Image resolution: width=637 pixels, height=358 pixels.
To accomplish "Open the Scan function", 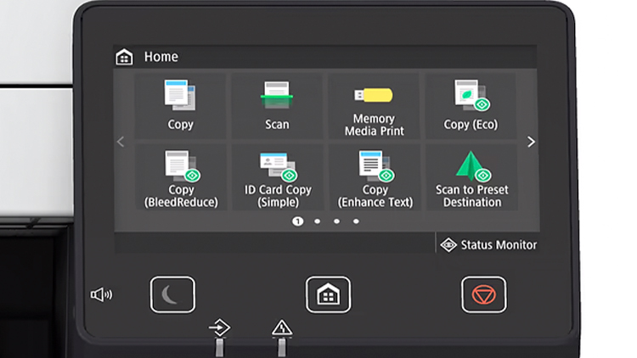I will tap(277, 105).
